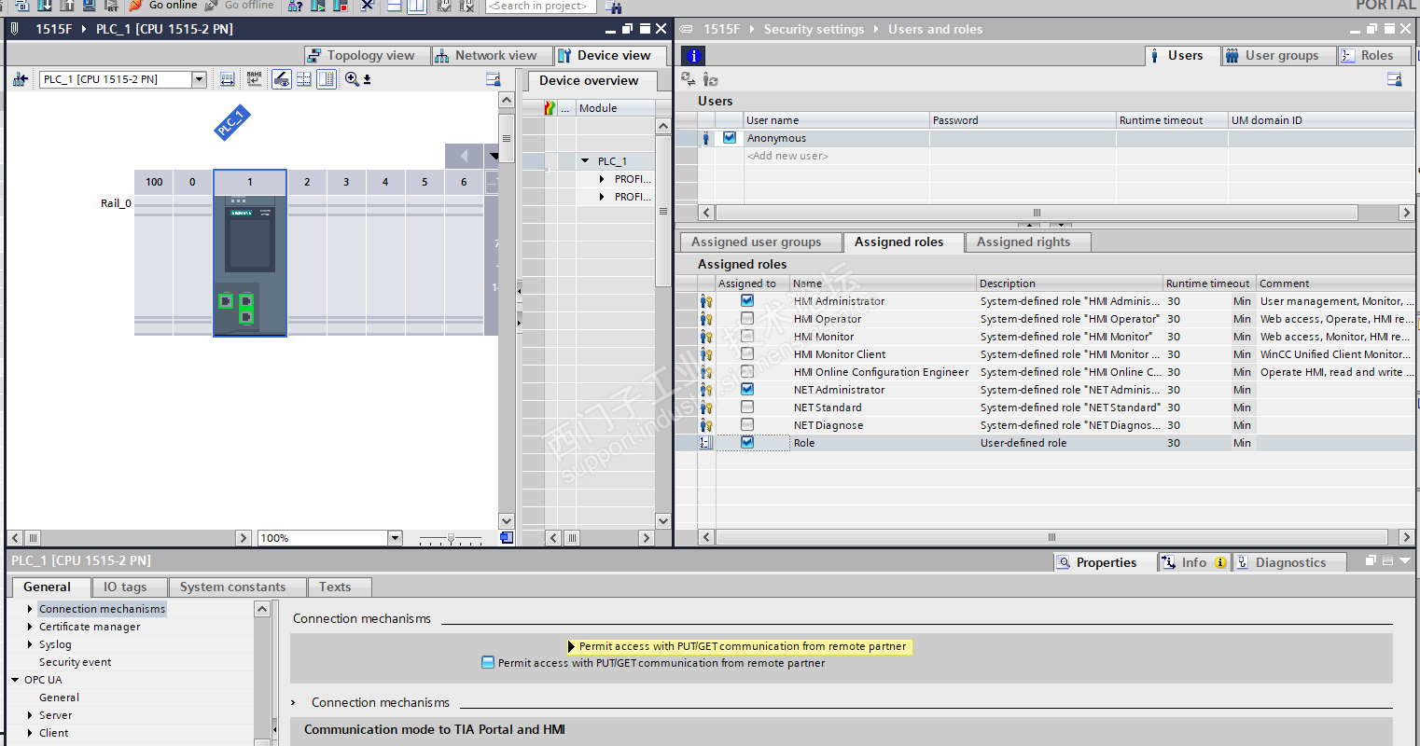
Task: Select the CPU module in rack slot 1
Action: [250, 265]
